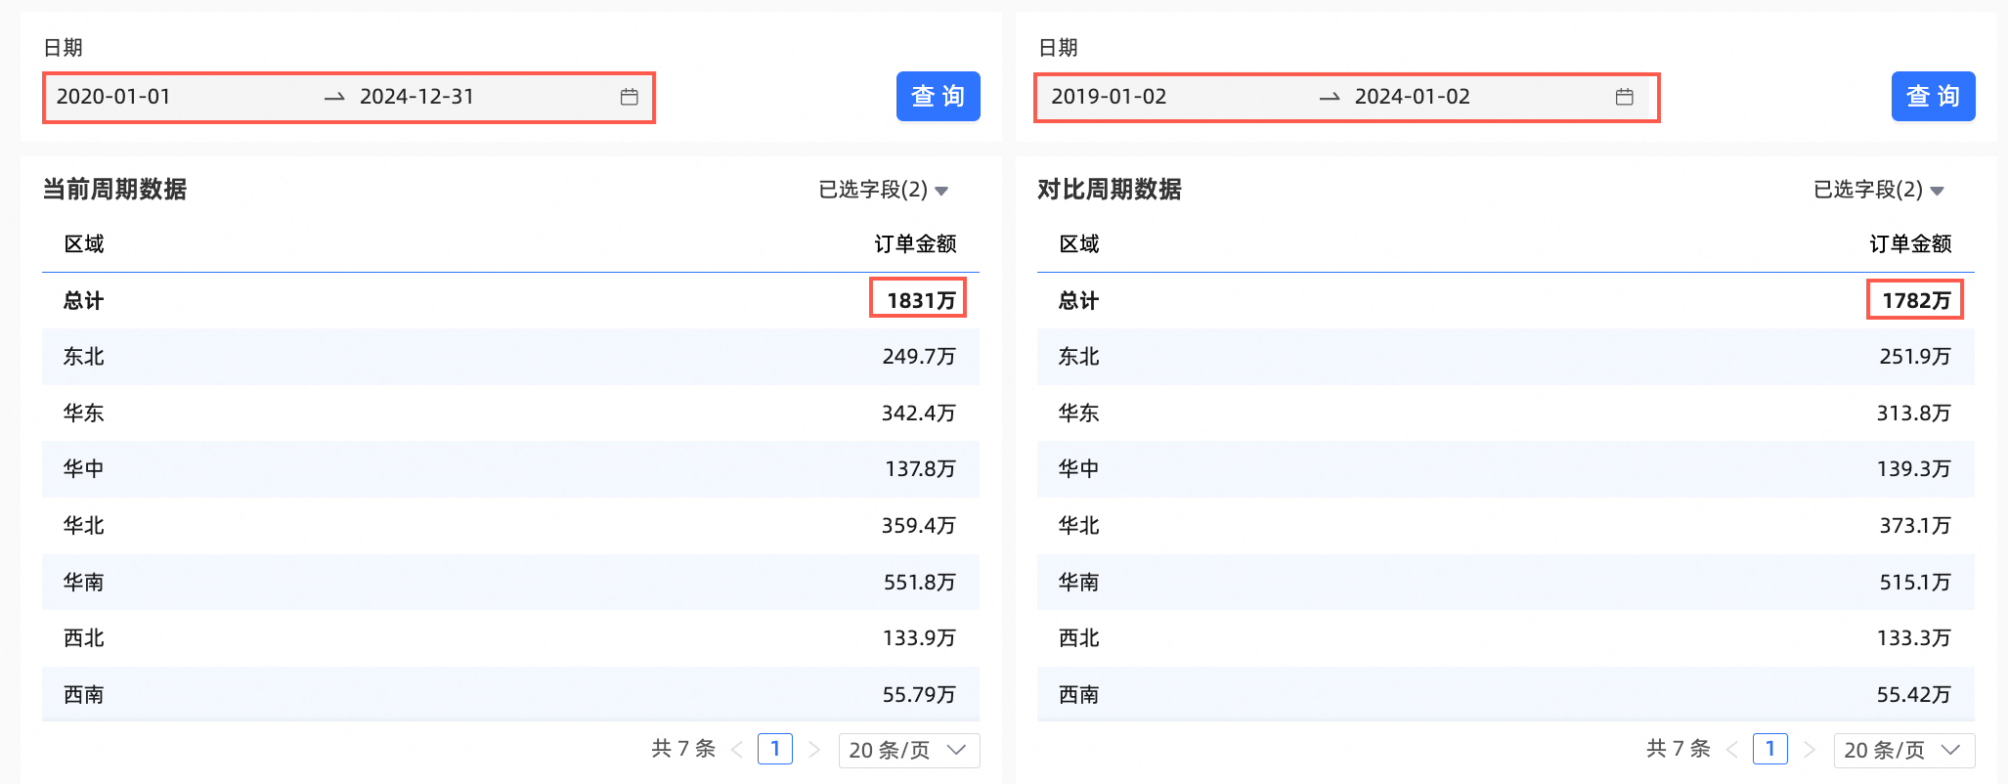Expand 已选字段(2) dropdown in 当前周期数据 panel
2008x784 pixels.
[884, 190]
